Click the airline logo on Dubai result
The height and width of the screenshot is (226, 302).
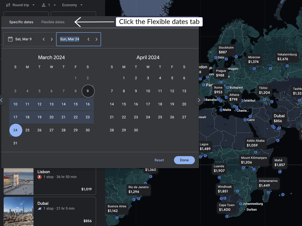(x=40, y=208)
